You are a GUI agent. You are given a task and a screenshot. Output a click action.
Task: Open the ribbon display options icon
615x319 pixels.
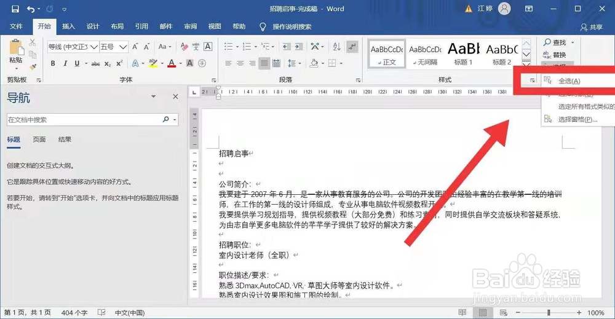(x=529, y=9)
